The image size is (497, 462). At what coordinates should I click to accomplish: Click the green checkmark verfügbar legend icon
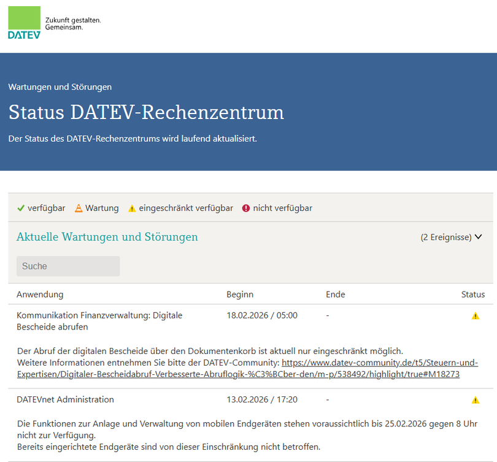(21, 208)
